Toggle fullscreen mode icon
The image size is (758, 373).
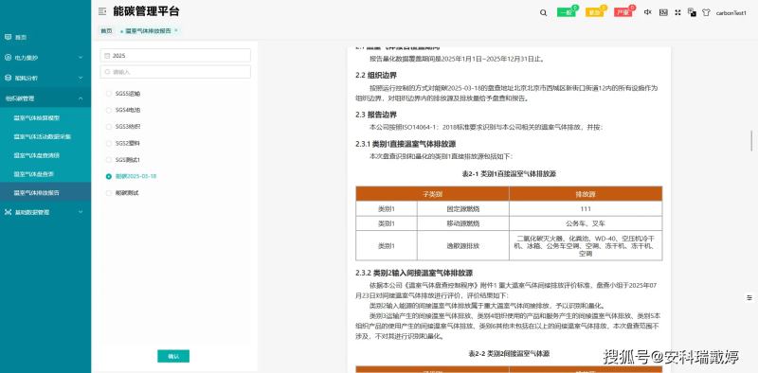pyautogui.click(x=677, y=12)
